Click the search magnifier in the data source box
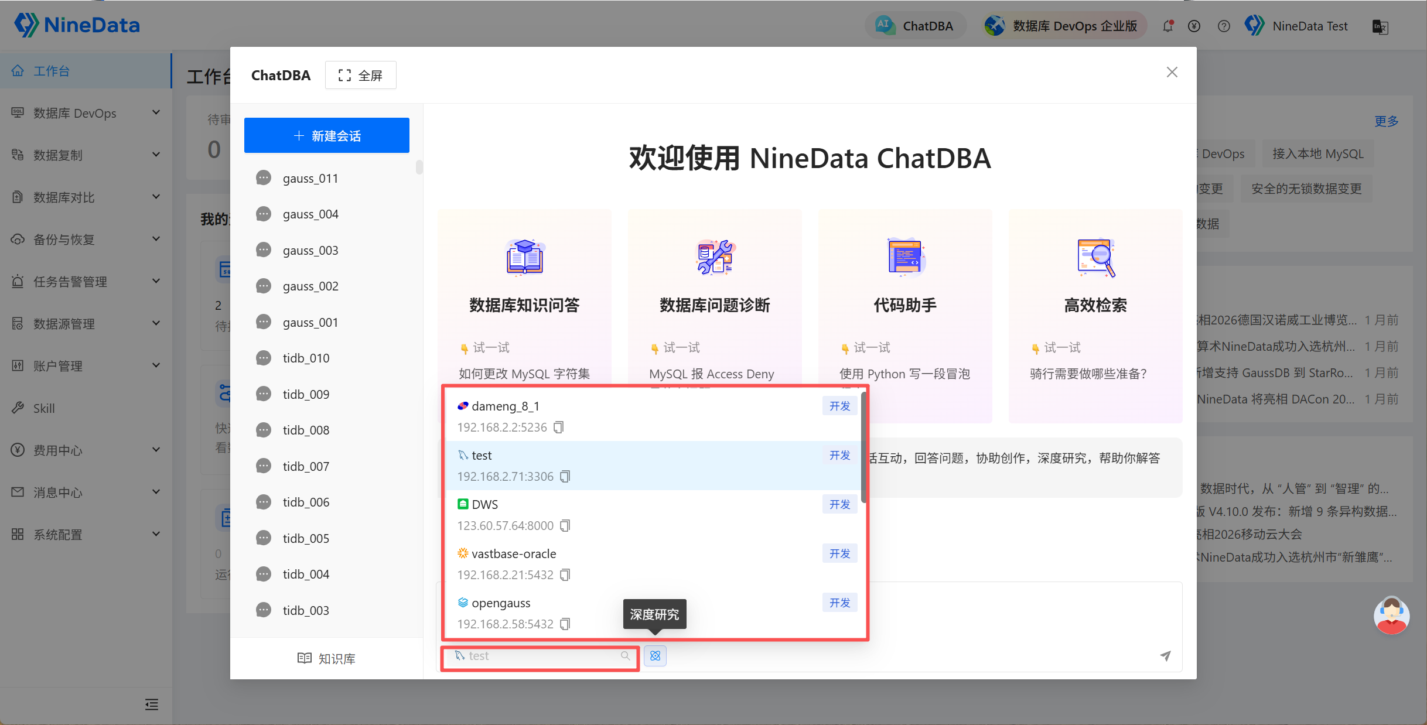Image resolution: width=1427 pixels, height=725 pixels. click(x=626, y=656)
